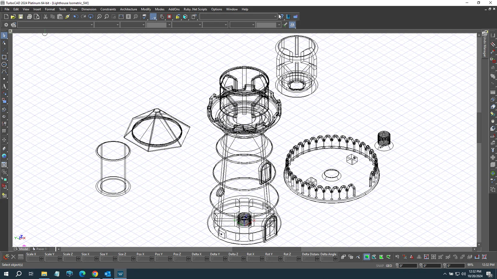Viewport: 497px width, 279px height.
Task: Open the Save disk icon
Action: 21,17
